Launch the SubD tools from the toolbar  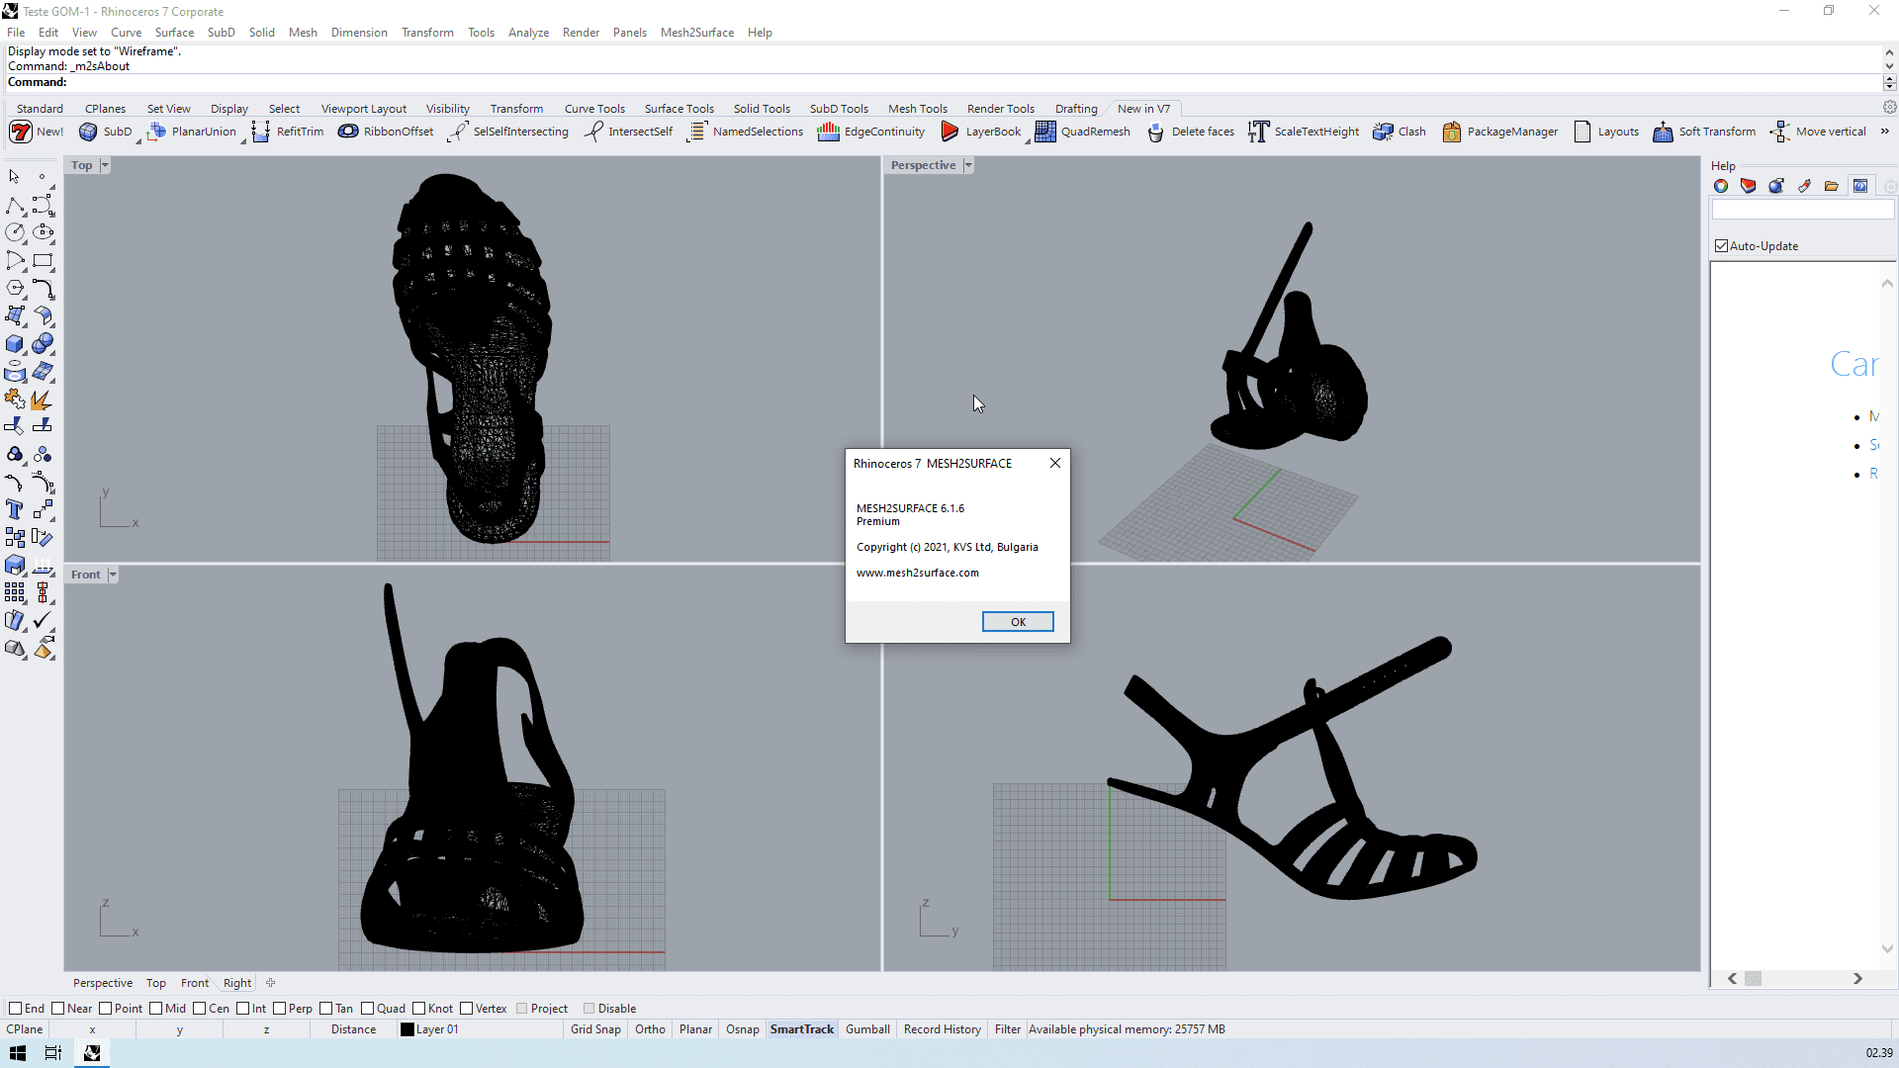tap(106, 132)
